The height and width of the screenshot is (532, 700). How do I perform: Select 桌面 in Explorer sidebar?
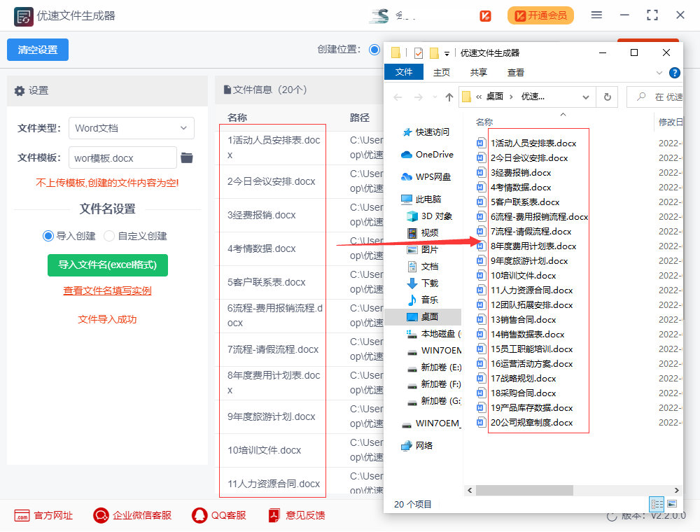tap(423, 317)
